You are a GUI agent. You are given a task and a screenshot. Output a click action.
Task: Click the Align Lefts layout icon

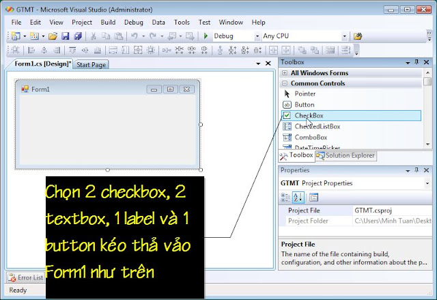(31, 50)
